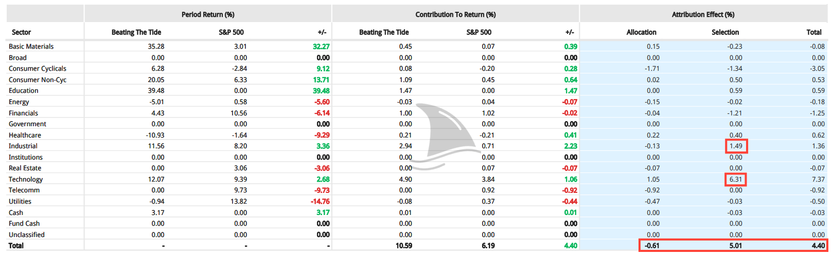Click the red -14.76 Utilities difference
This screenshot has height=255, width=833.
[320, 202]
